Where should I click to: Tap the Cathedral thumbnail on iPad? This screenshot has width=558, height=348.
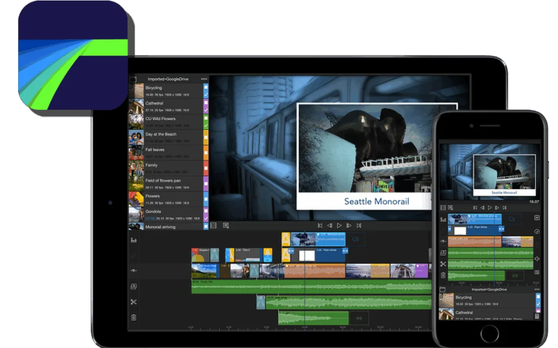136,107
